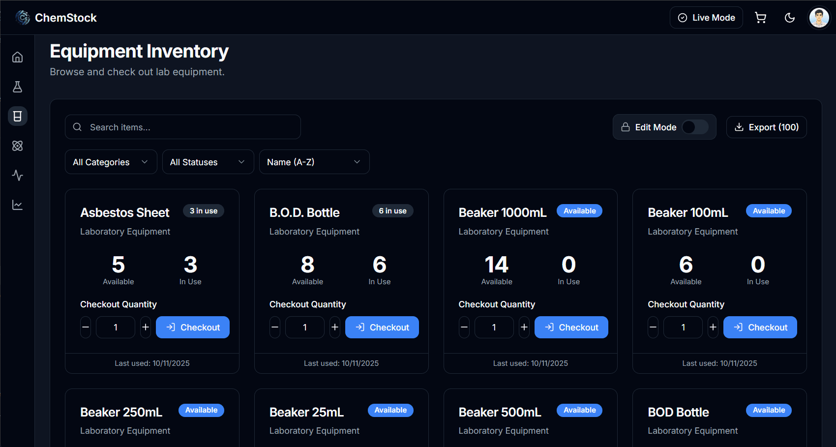Checkout the Beaker 100mL
This screenshot has width=836, height=447.
point(760,328)
